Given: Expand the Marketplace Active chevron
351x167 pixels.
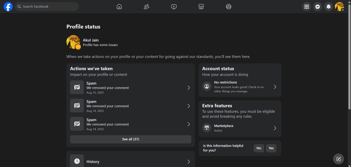Looking at the screenshot, I should (275, 128).
